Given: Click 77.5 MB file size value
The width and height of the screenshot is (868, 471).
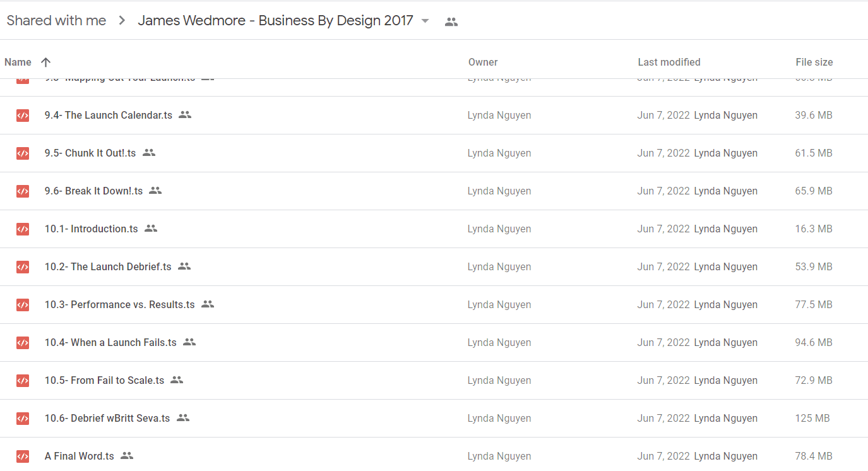Looking at the screenshot, I should pos(814,304).
